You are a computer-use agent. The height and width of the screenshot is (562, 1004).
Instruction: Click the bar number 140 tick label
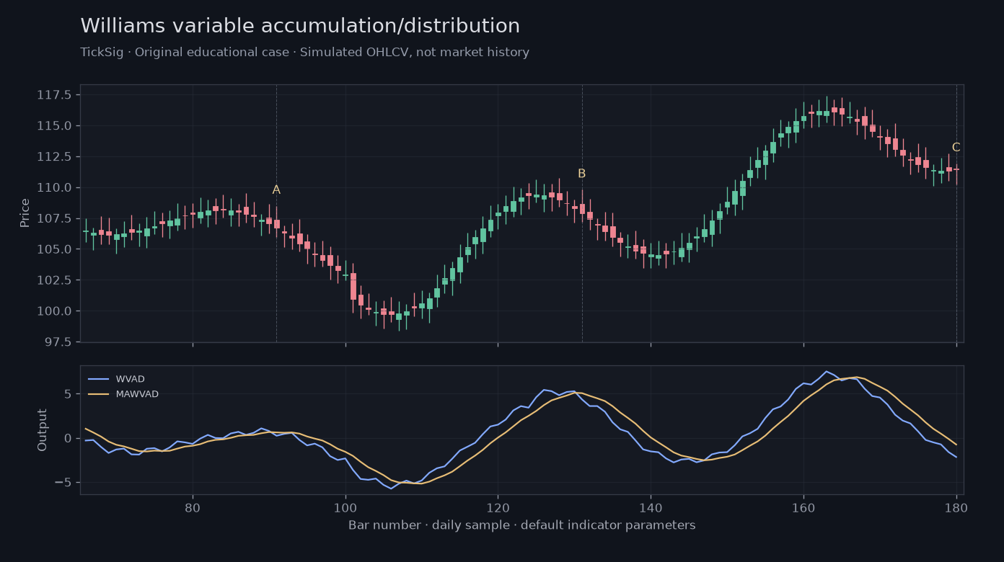(651, 507)
